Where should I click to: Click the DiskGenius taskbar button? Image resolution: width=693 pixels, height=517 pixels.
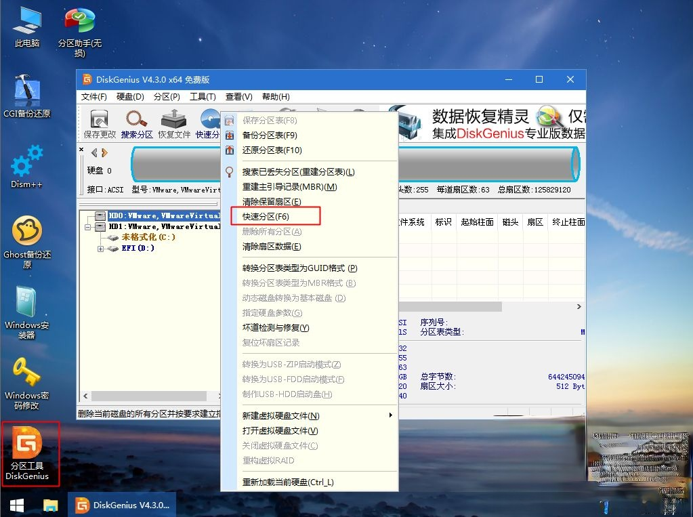122,505
